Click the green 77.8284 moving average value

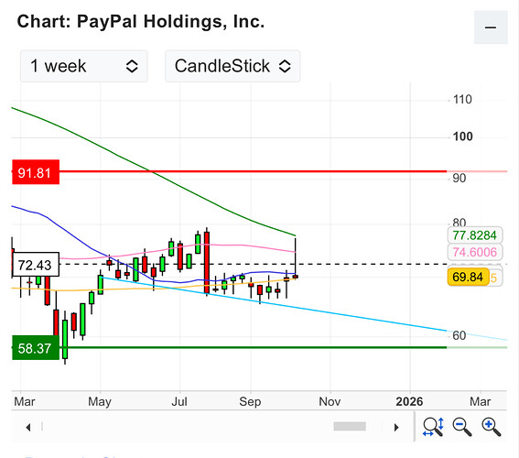click(475, 235)
